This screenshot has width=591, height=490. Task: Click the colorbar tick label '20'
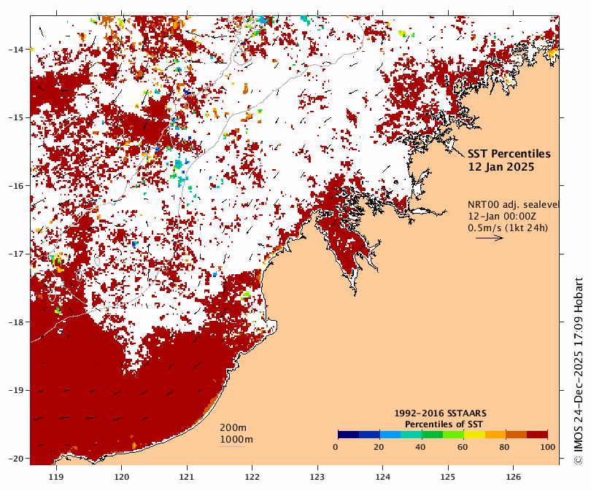(379, 447)
